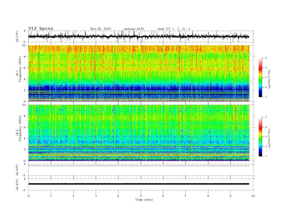The image size is (285, 220).
Task: Click the "Time (min)" axis label
Action: click(144, 200)
